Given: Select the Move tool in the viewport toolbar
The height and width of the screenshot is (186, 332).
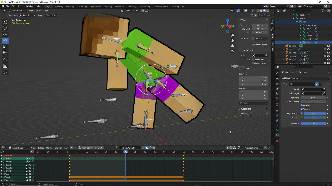Looking at the screenshot, I should pos(5,34).
